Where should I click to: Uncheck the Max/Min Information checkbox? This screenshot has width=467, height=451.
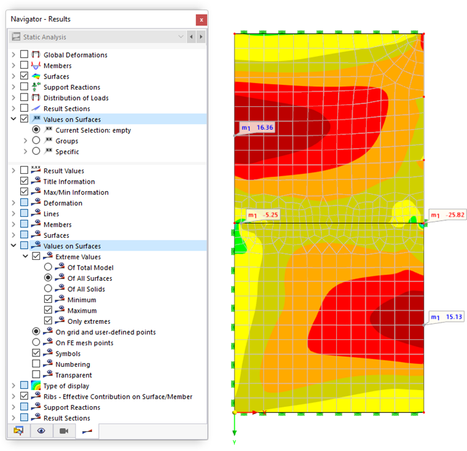tap(24, 192)
